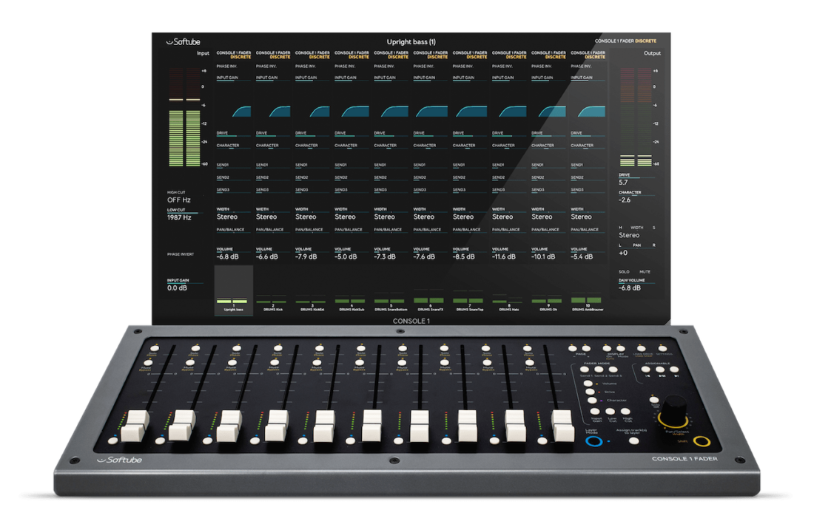Open Settings with the Settings button

(662, 348)
